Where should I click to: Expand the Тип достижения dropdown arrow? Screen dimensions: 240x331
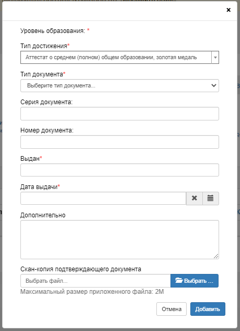pos(215,58)
